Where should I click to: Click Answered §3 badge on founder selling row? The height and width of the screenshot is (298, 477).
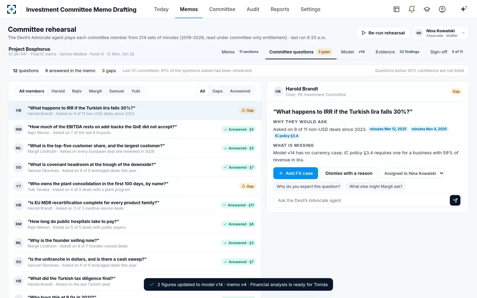(x=238, y=243)
